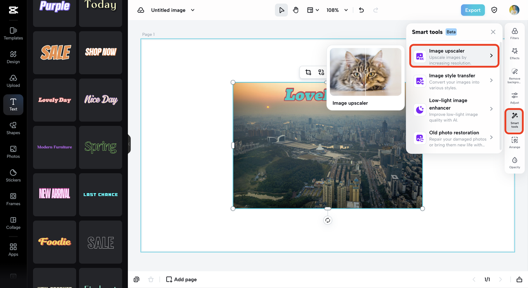Click the duplicate page icon
Viewport: 528px width, 288px height.
(137, 279)
